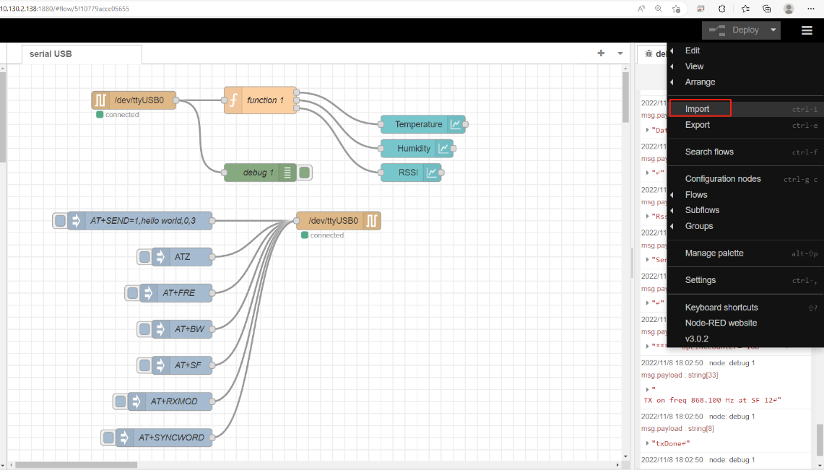
Task: Open the flow tabs list dropdown
Action: click(620, 53)
